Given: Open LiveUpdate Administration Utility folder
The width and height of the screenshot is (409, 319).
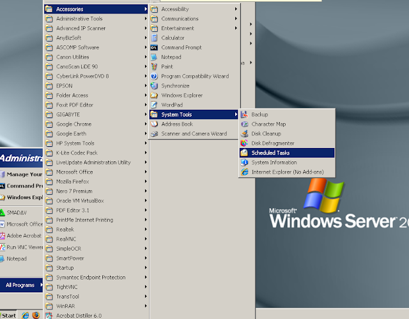Looking at the screenshot, I should [x=96, y=163].
